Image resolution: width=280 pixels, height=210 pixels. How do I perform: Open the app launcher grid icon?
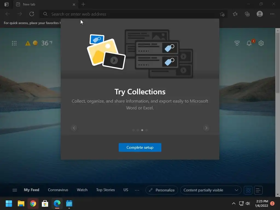pos(14,43)
